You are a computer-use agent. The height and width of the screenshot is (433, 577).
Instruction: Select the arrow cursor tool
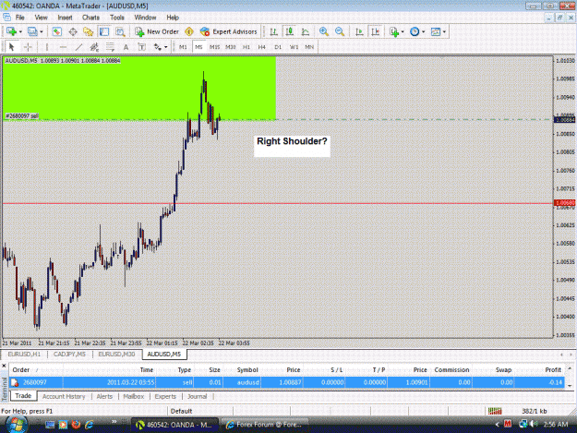pos(11,47)
